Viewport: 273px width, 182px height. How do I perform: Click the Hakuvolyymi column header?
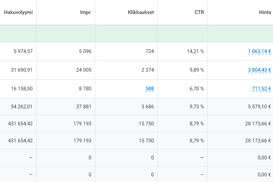18,12
